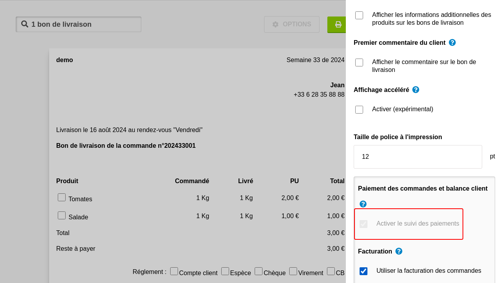Viewport: 503px width, 283px height.
Task: Check the Espèce payment box
Action: click(225, 271)
